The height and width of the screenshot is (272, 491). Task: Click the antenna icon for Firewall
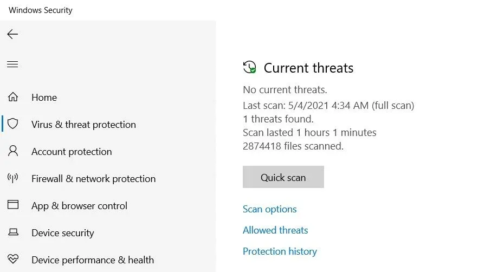coord(13,178)
